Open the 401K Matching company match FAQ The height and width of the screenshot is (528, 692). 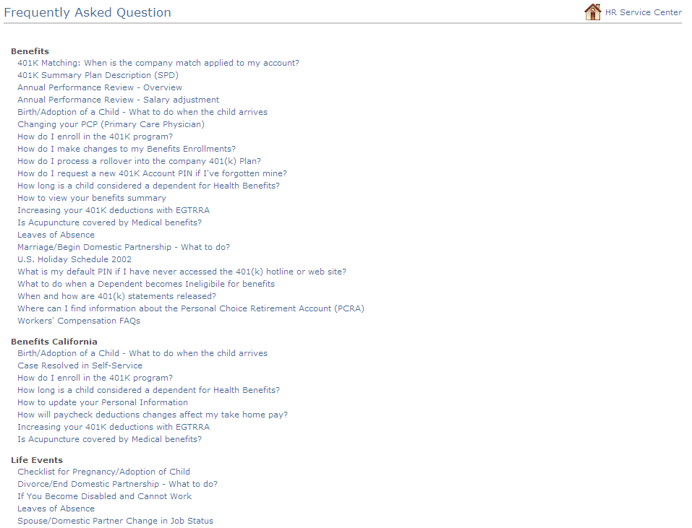158,63
